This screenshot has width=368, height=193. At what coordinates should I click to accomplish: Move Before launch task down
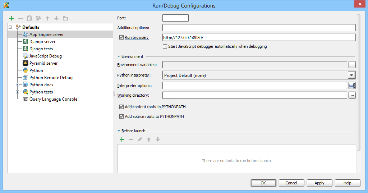158,139
